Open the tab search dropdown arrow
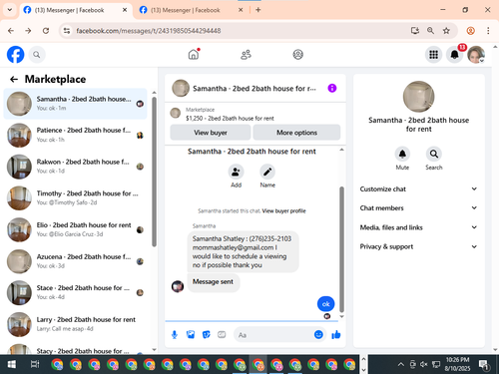The width and height of the screenshot is (499, 374). (10, 10)
